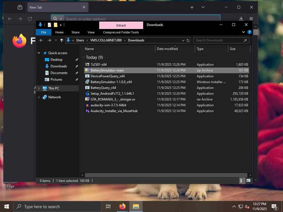Click the New folder icon in title bar

(x=56, y=25)
